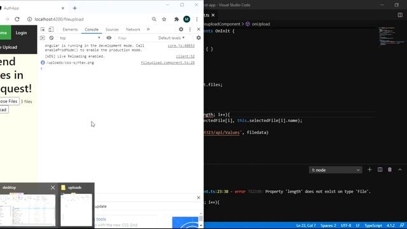Switch to the Console tab
This screenshot has width=407, height=229.
(x=92, y=29)
